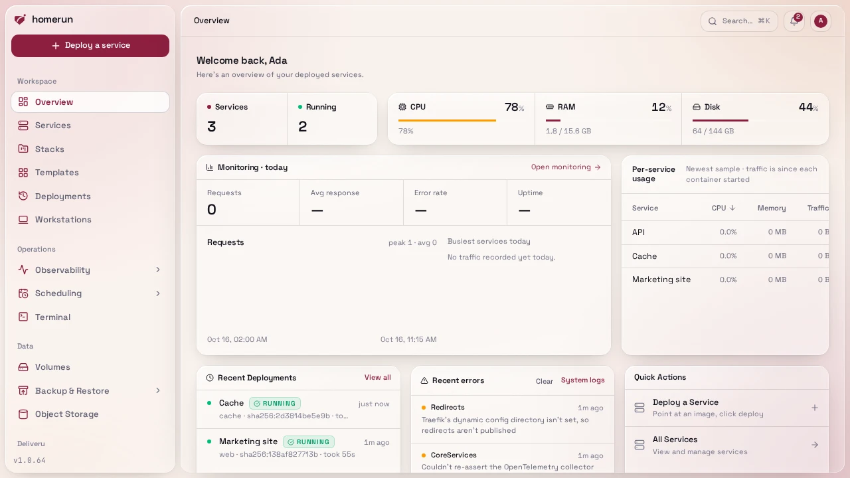850x478 pixels.
Task: Click the Templates sidebar icon
Action: click(x=23, y=173)
